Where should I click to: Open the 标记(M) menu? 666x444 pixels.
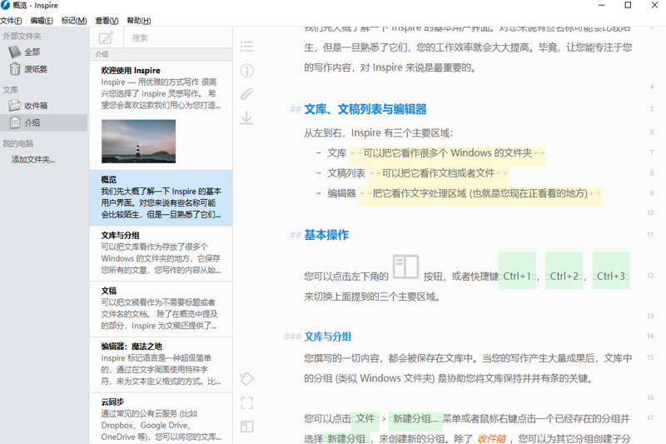[74, 20]
